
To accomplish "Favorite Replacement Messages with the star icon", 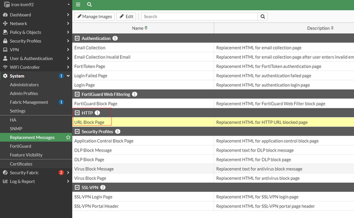I will pyautogui.click(x=68, y=137).
